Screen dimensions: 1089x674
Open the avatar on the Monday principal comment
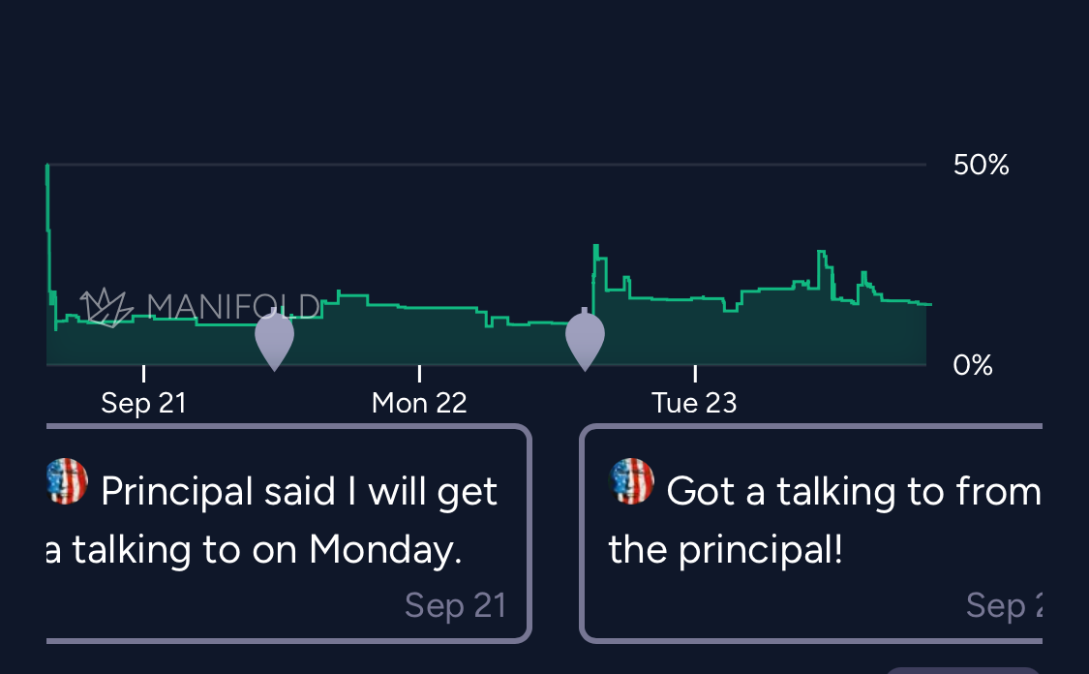66,481
